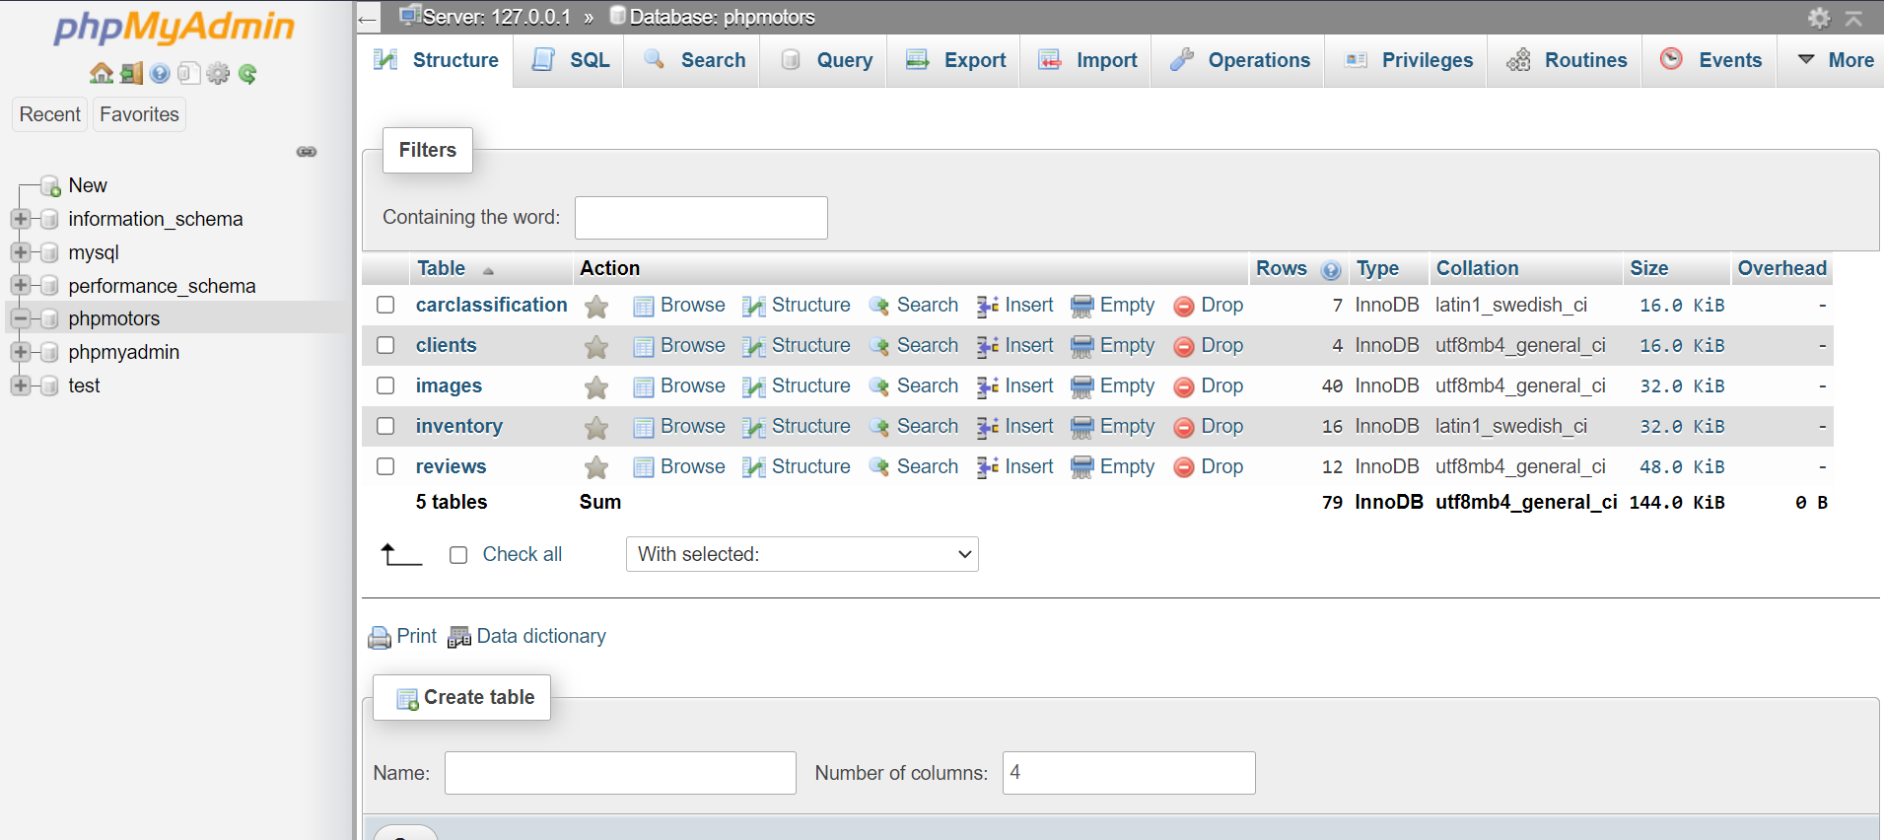Expand the information_schema database tree node

point(20,219)
